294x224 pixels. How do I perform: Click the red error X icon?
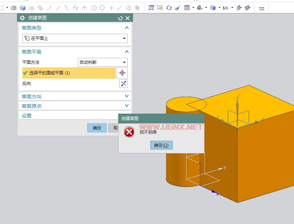point(129,132)
